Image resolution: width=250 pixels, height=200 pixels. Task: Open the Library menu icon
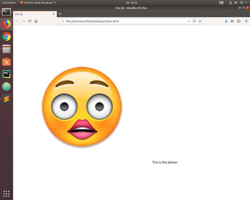(232, 21)
